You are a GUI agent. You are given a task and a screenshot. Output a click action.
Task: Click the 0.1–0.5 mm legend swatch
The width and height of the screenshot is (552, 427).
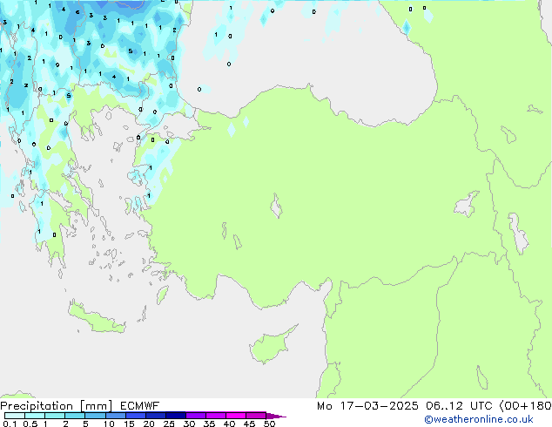pyautogui.click(x=15, y=416)
